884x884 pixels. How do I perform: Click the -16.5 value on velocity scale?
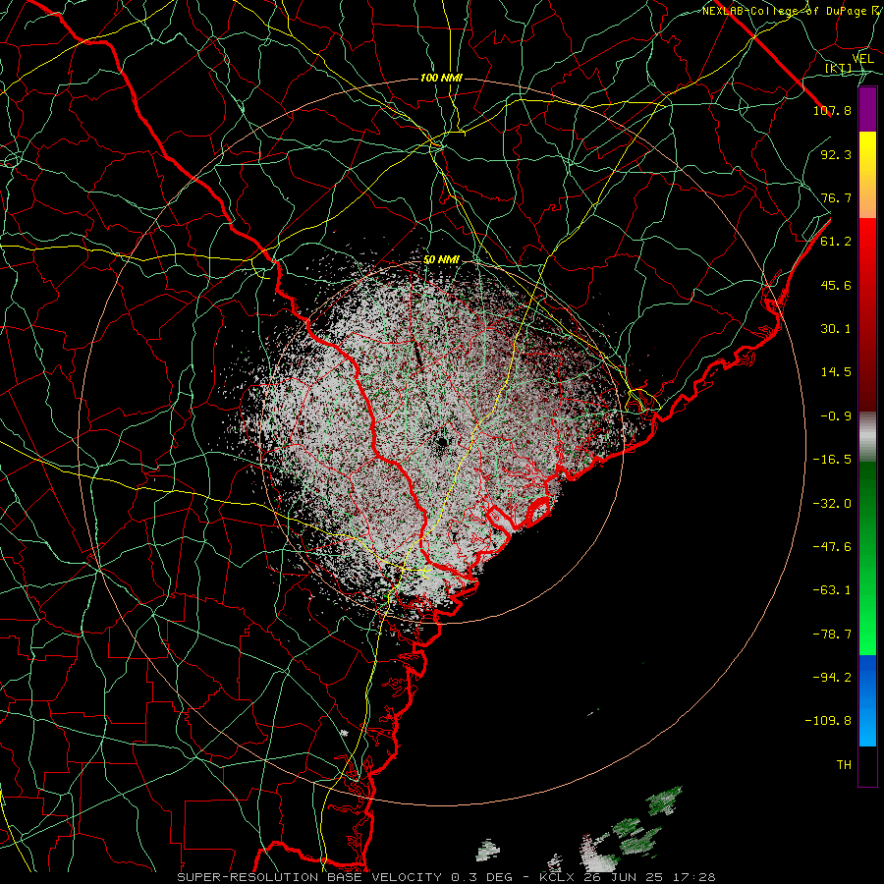point(832,460)
